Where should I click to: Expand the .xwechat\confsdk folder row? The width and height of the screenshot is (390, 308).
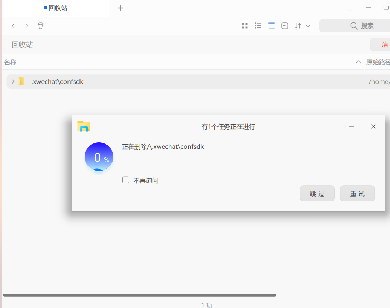click(13, 81)
